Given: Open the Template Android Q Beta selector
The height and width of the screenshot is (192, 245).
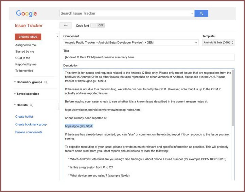Looking at the screenshot, I should 218,43.
